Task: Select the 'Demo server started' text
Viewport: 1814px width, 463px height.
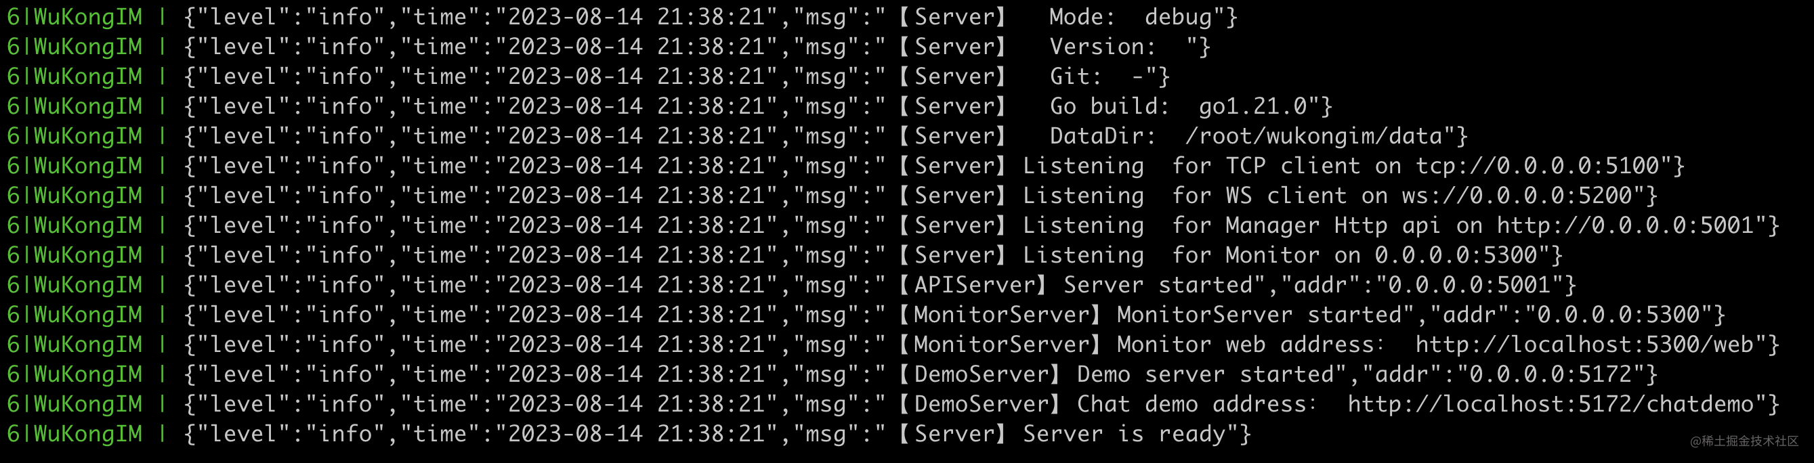Action: tap(1206, 374)
